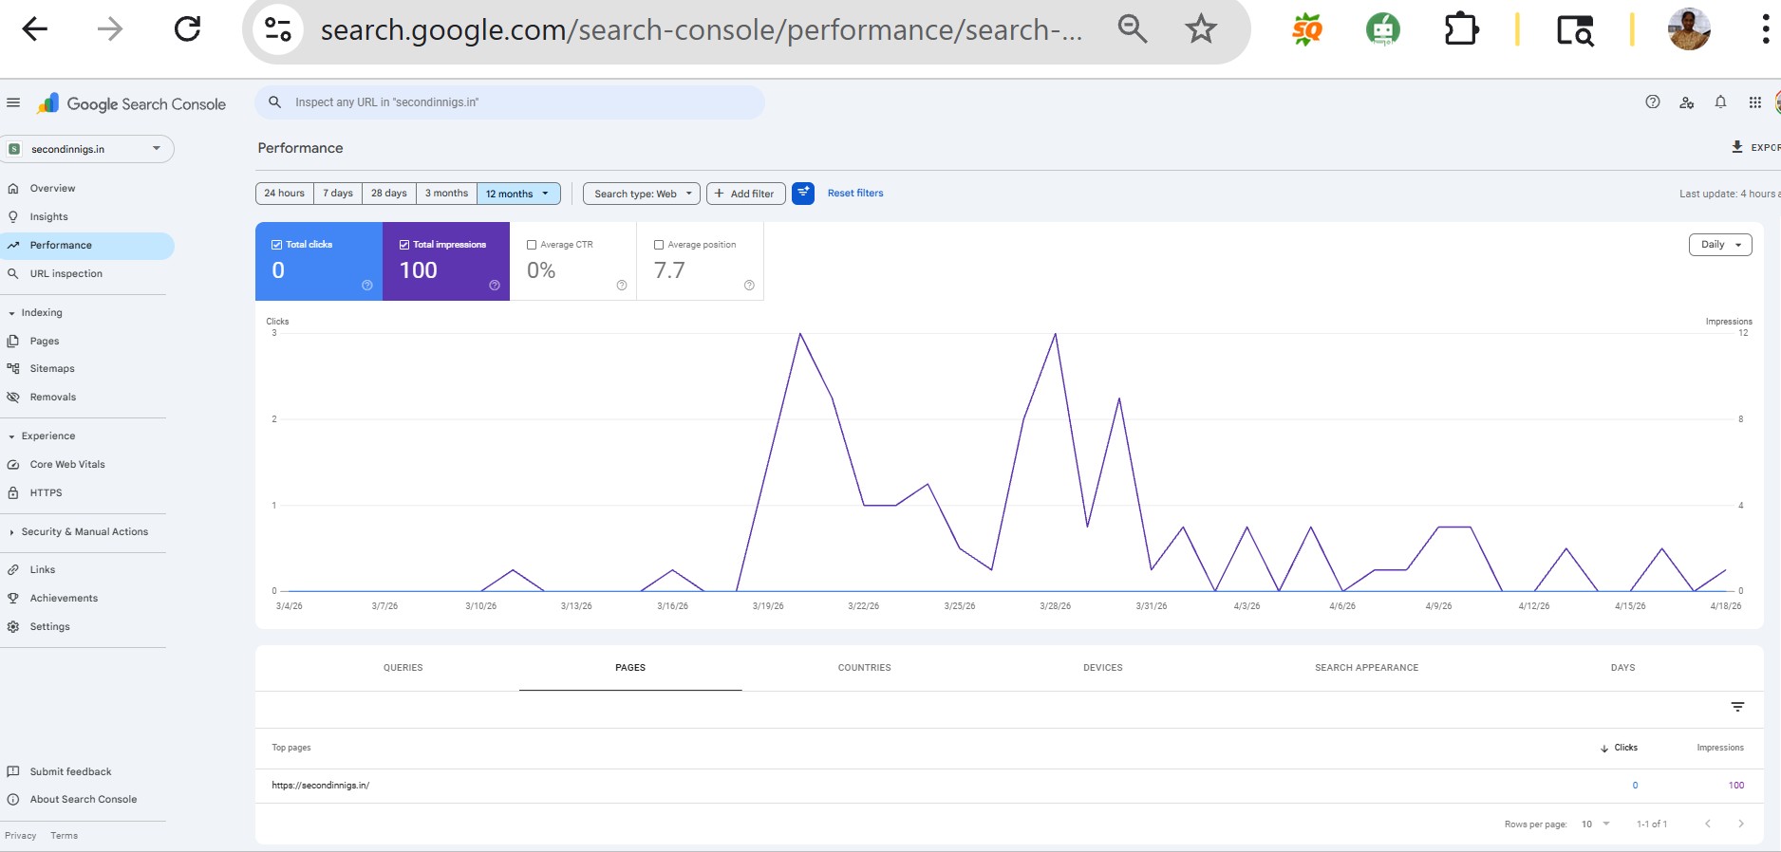Select the 28 days date range
Viewport: 1781px width, 852px height.
tap(389, 194)
